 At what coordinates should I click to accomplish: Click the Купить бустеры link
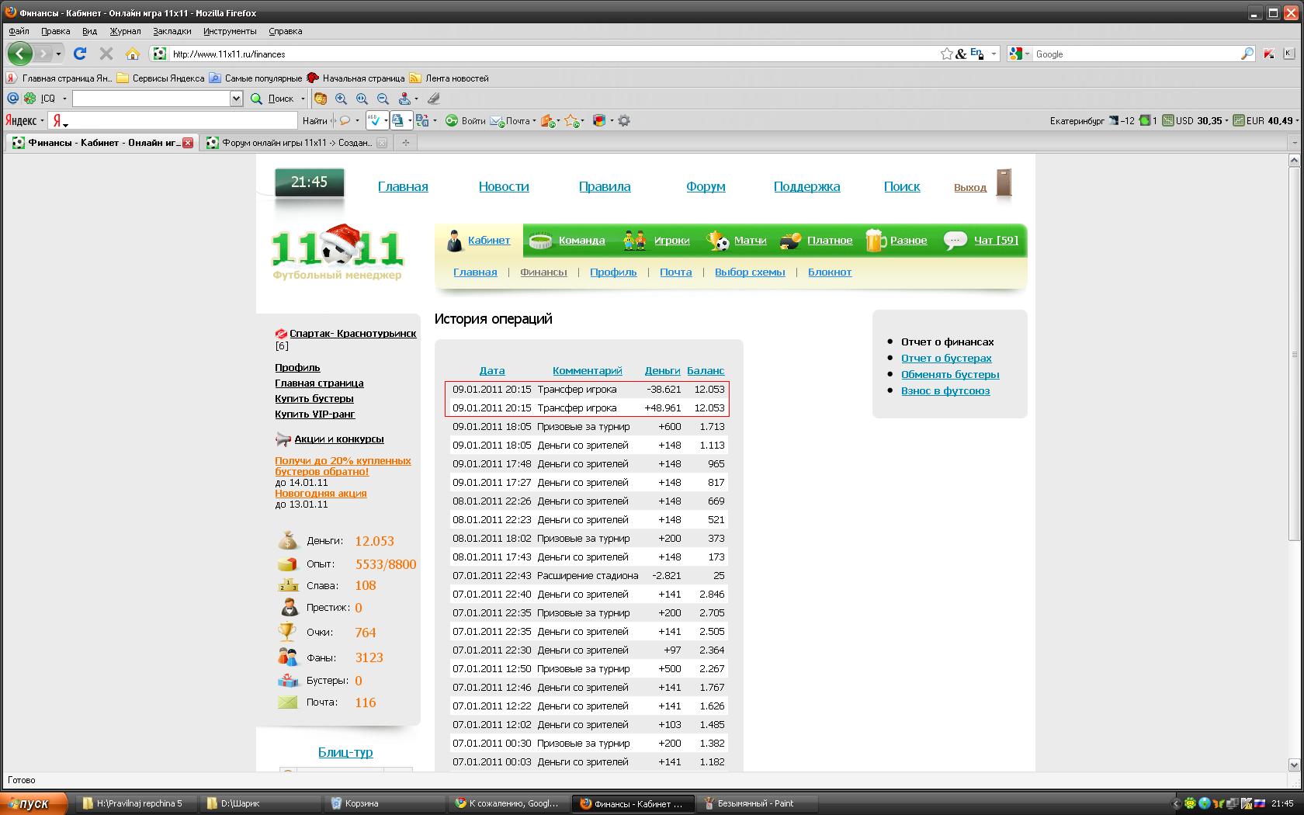pyautogui.click(x=314, y=398)
